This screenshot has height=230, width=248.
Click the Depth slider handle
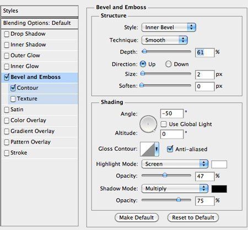coord(144,51)
